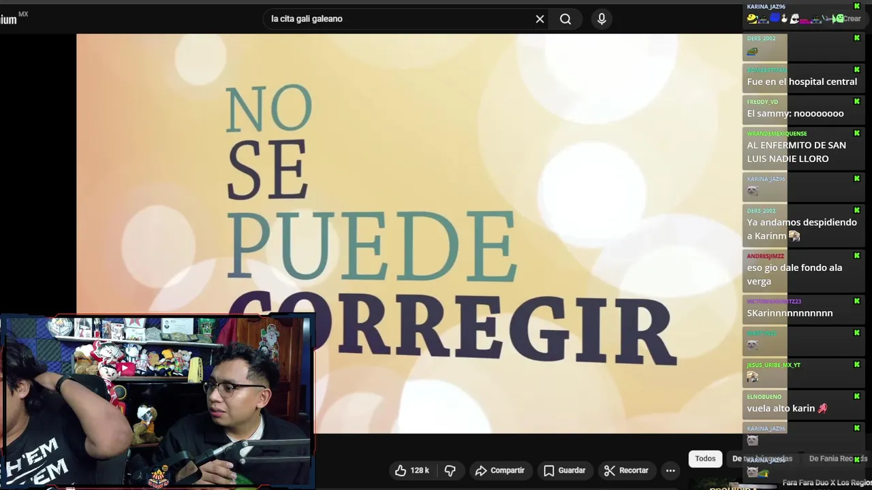Click chat message 'Fue en el hospital central'

(x=802, y=82)
